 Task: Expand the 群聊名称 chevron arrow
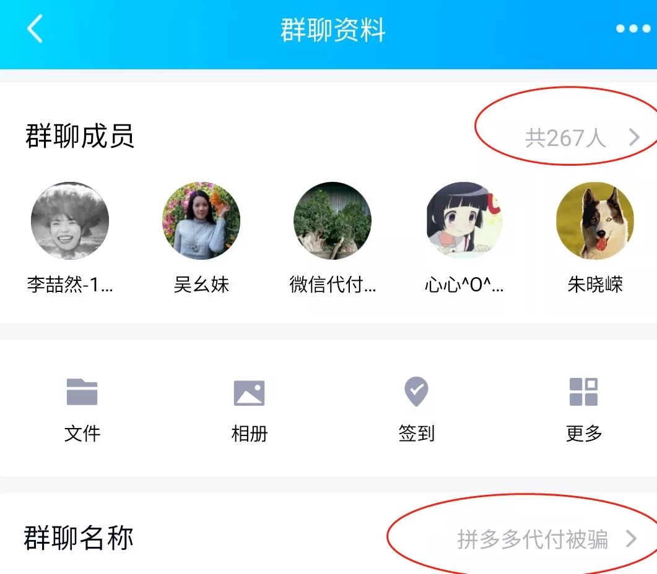point(631,538)
